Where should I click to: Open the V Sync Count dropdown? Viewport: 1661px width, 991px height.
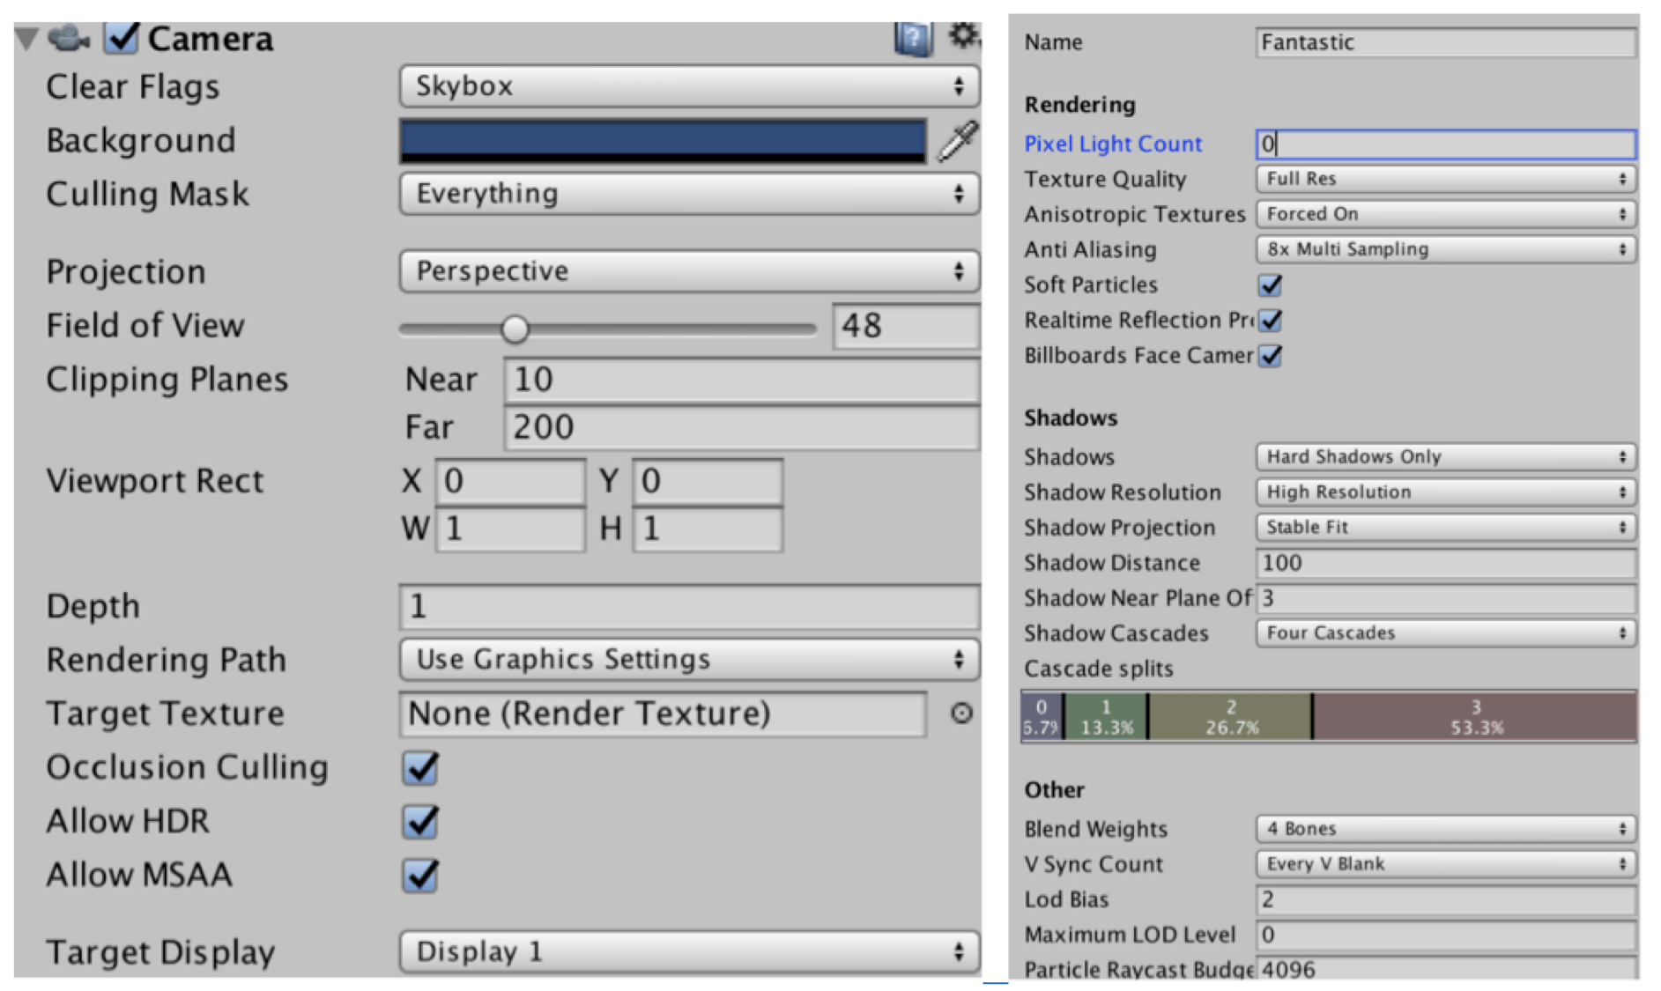1446,864
